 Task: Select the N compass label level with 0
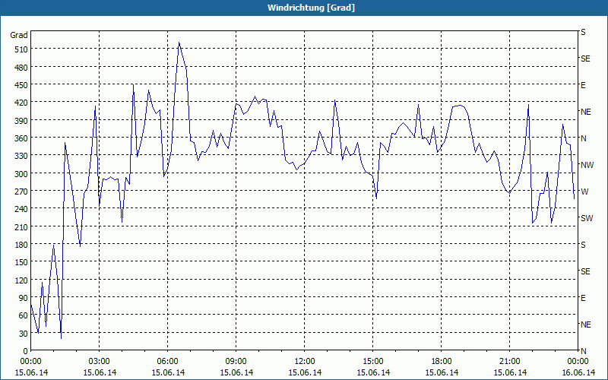pos(583,351)
